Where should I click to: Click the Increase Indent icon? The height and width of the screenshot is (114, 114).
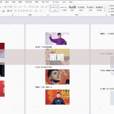click(x=33, y=7)
